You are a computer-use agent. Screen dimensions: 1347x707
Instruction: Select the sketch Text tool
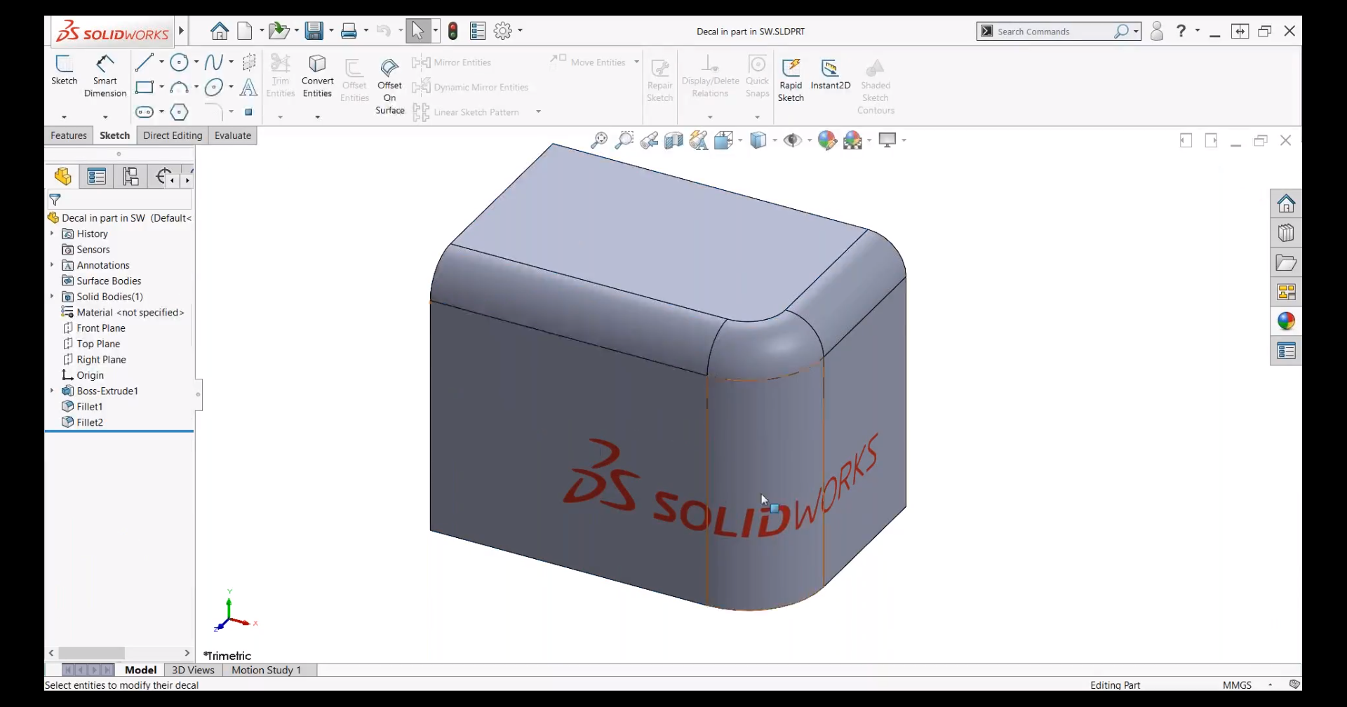(x=248, y=87)
